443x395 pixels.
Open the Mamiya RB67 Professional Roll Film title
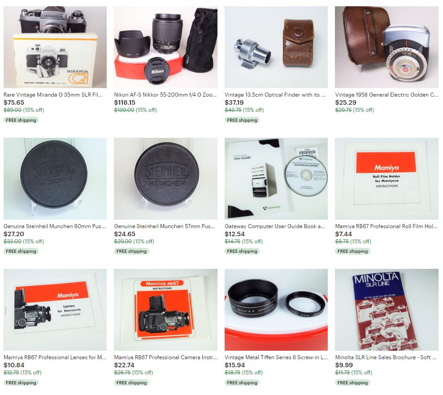tap(386, 226)
